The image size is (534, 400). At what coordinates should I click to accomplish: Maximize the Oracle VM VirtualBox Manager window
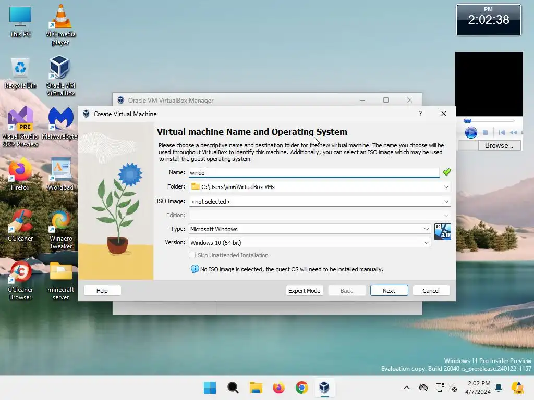(386, 100)
